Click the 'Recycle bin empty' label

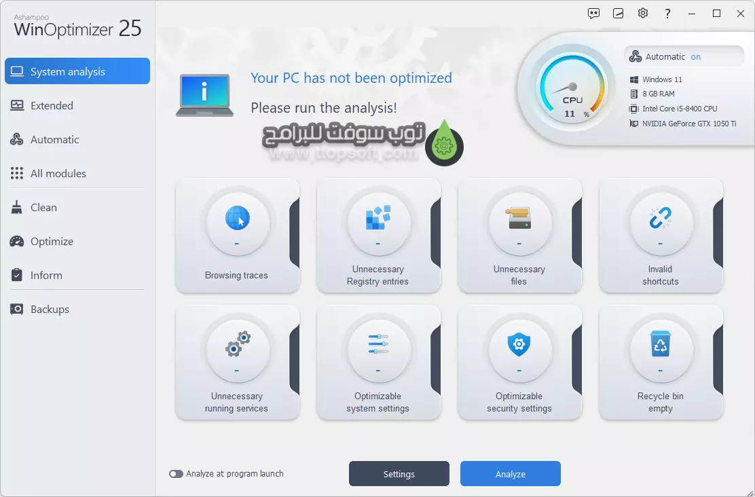(660, 402)
